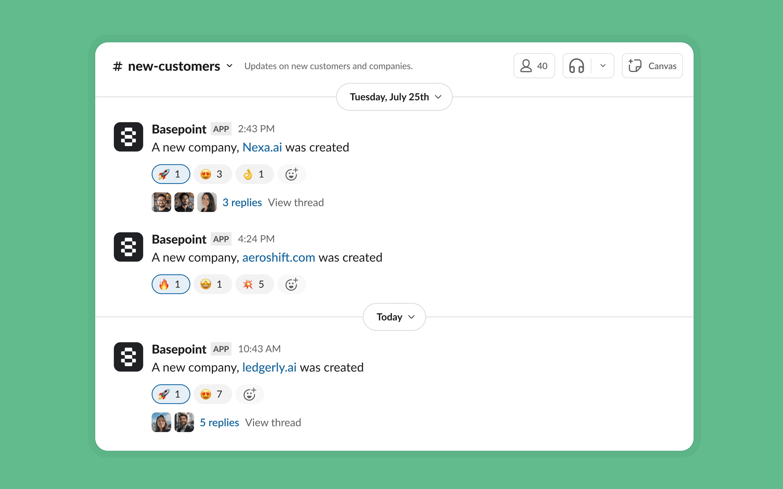Click the Basepoint app avatar at 2:43 PM
The width and height of the screenshot is (783, 489).
pos(128,137)
